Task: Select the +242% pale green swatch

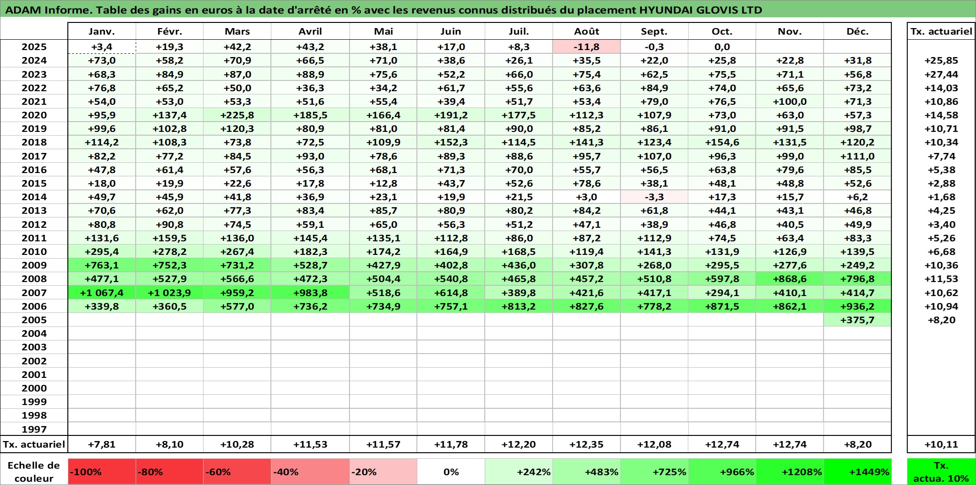Action: click(x=519, y=471)
